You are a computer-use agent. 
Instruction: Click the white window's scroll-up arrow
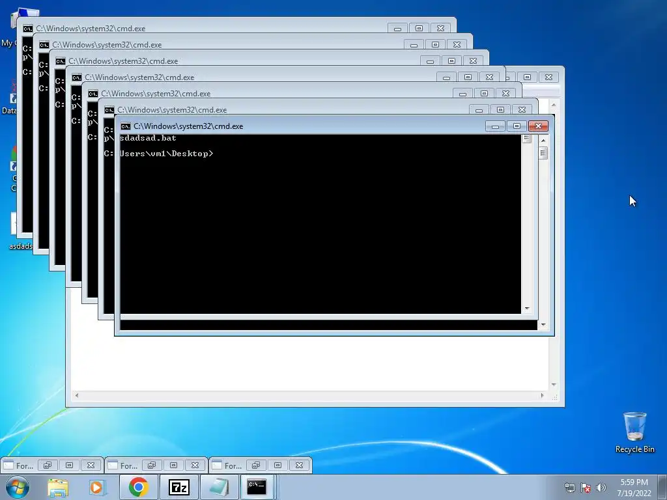[554, 104]
